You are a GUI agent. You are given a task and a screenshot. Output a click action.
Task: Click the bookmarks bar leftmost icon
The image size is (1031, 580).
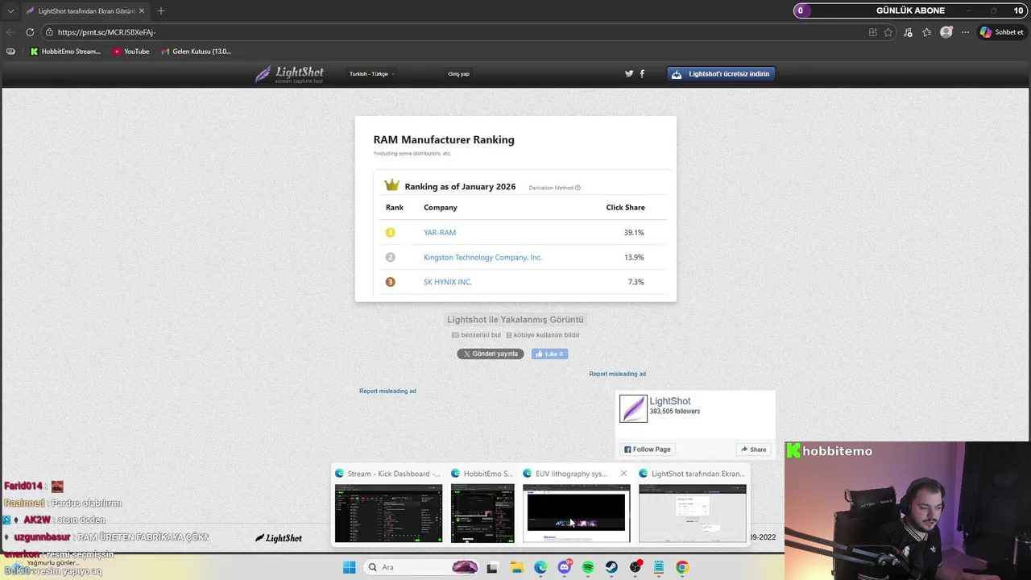point(10,52)
